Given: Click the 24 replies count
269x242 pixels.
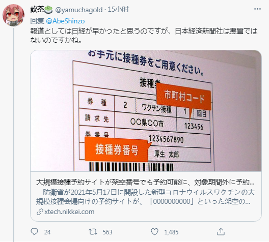Looking at the screenshot, I should tap(47, 232).
